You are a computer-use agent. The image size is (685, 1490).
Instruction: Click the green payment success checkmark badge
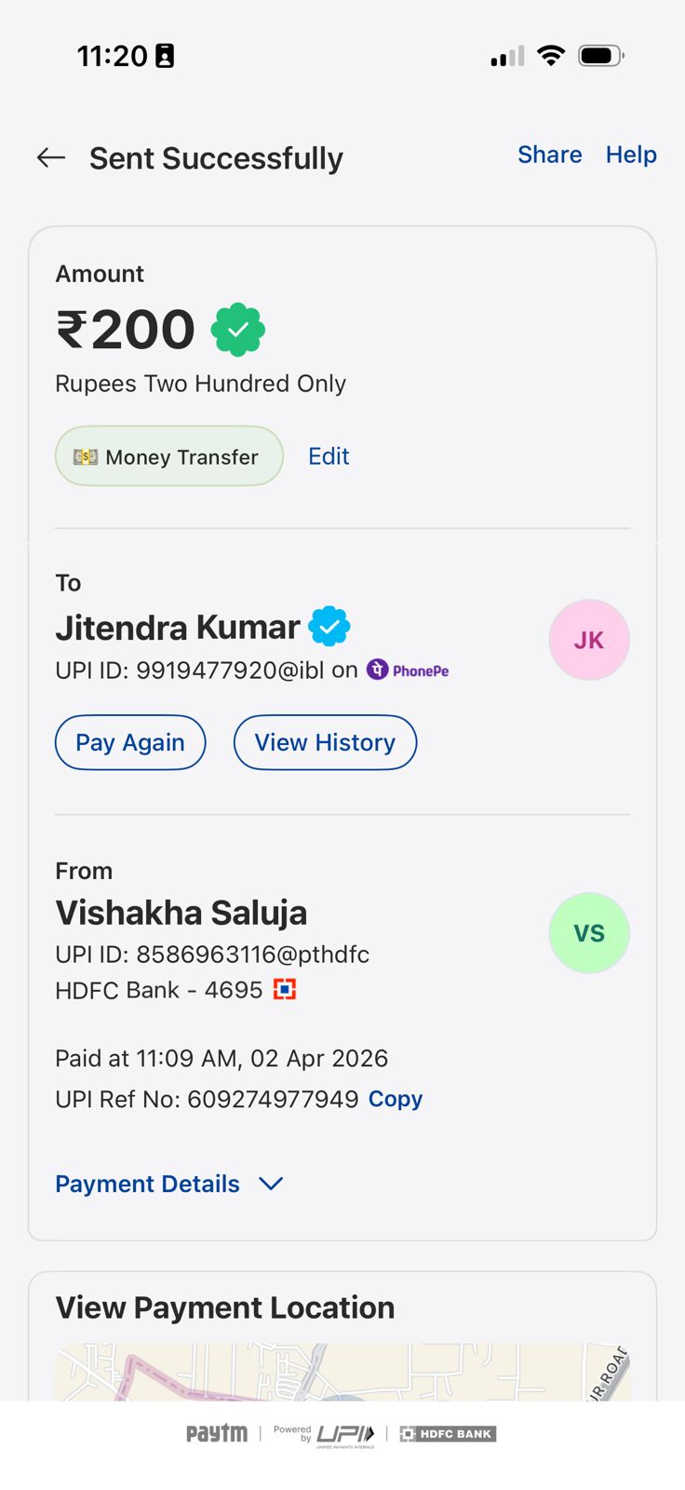pos(238,330)
